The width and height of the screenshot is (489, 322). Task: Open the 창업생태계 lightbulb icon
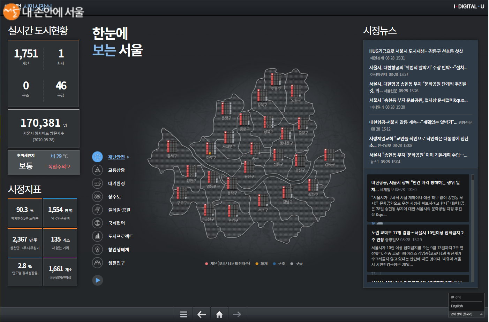pyautogui.click(x=98, y=249)
